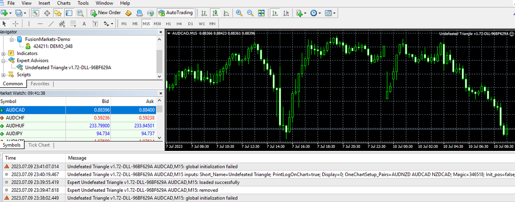Sort log by Time column header

[x=34, y=158]
